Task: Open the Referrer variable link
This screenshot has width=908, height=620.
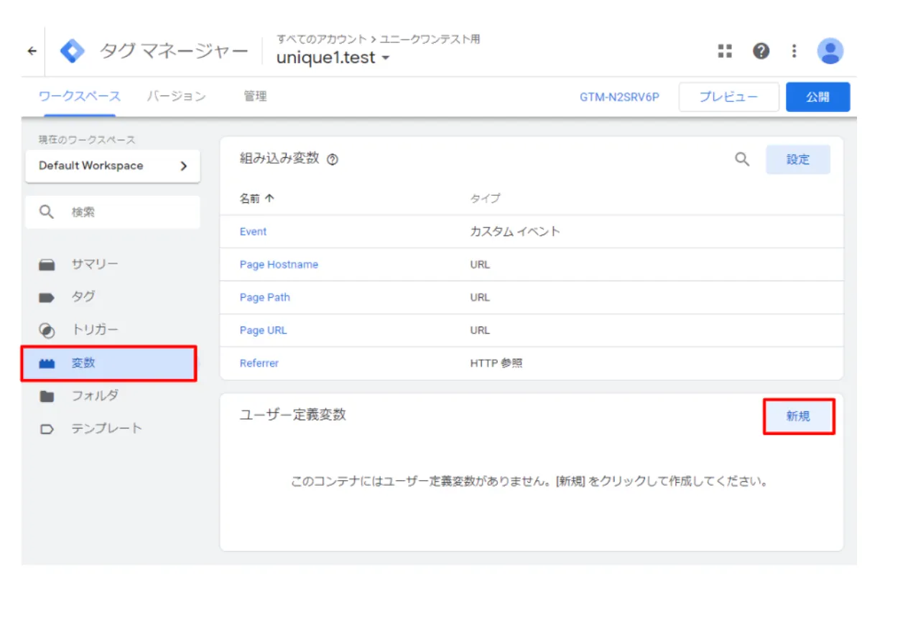Action: pyautogui.click(x=259, y=364)
